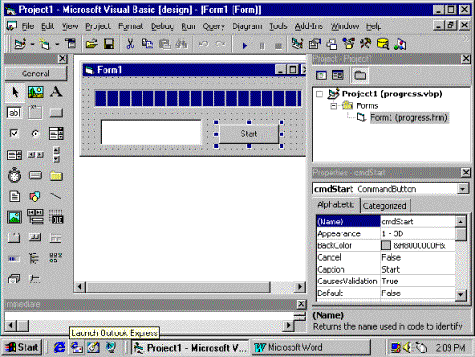Click the Caption property value Start
475x357 pixels.
[418, 270]
